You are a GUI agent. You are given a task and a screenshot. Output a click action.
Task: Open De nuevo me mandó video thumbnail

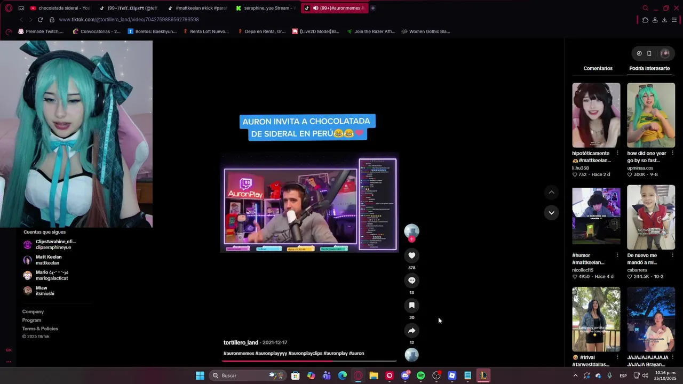[651, 217]
